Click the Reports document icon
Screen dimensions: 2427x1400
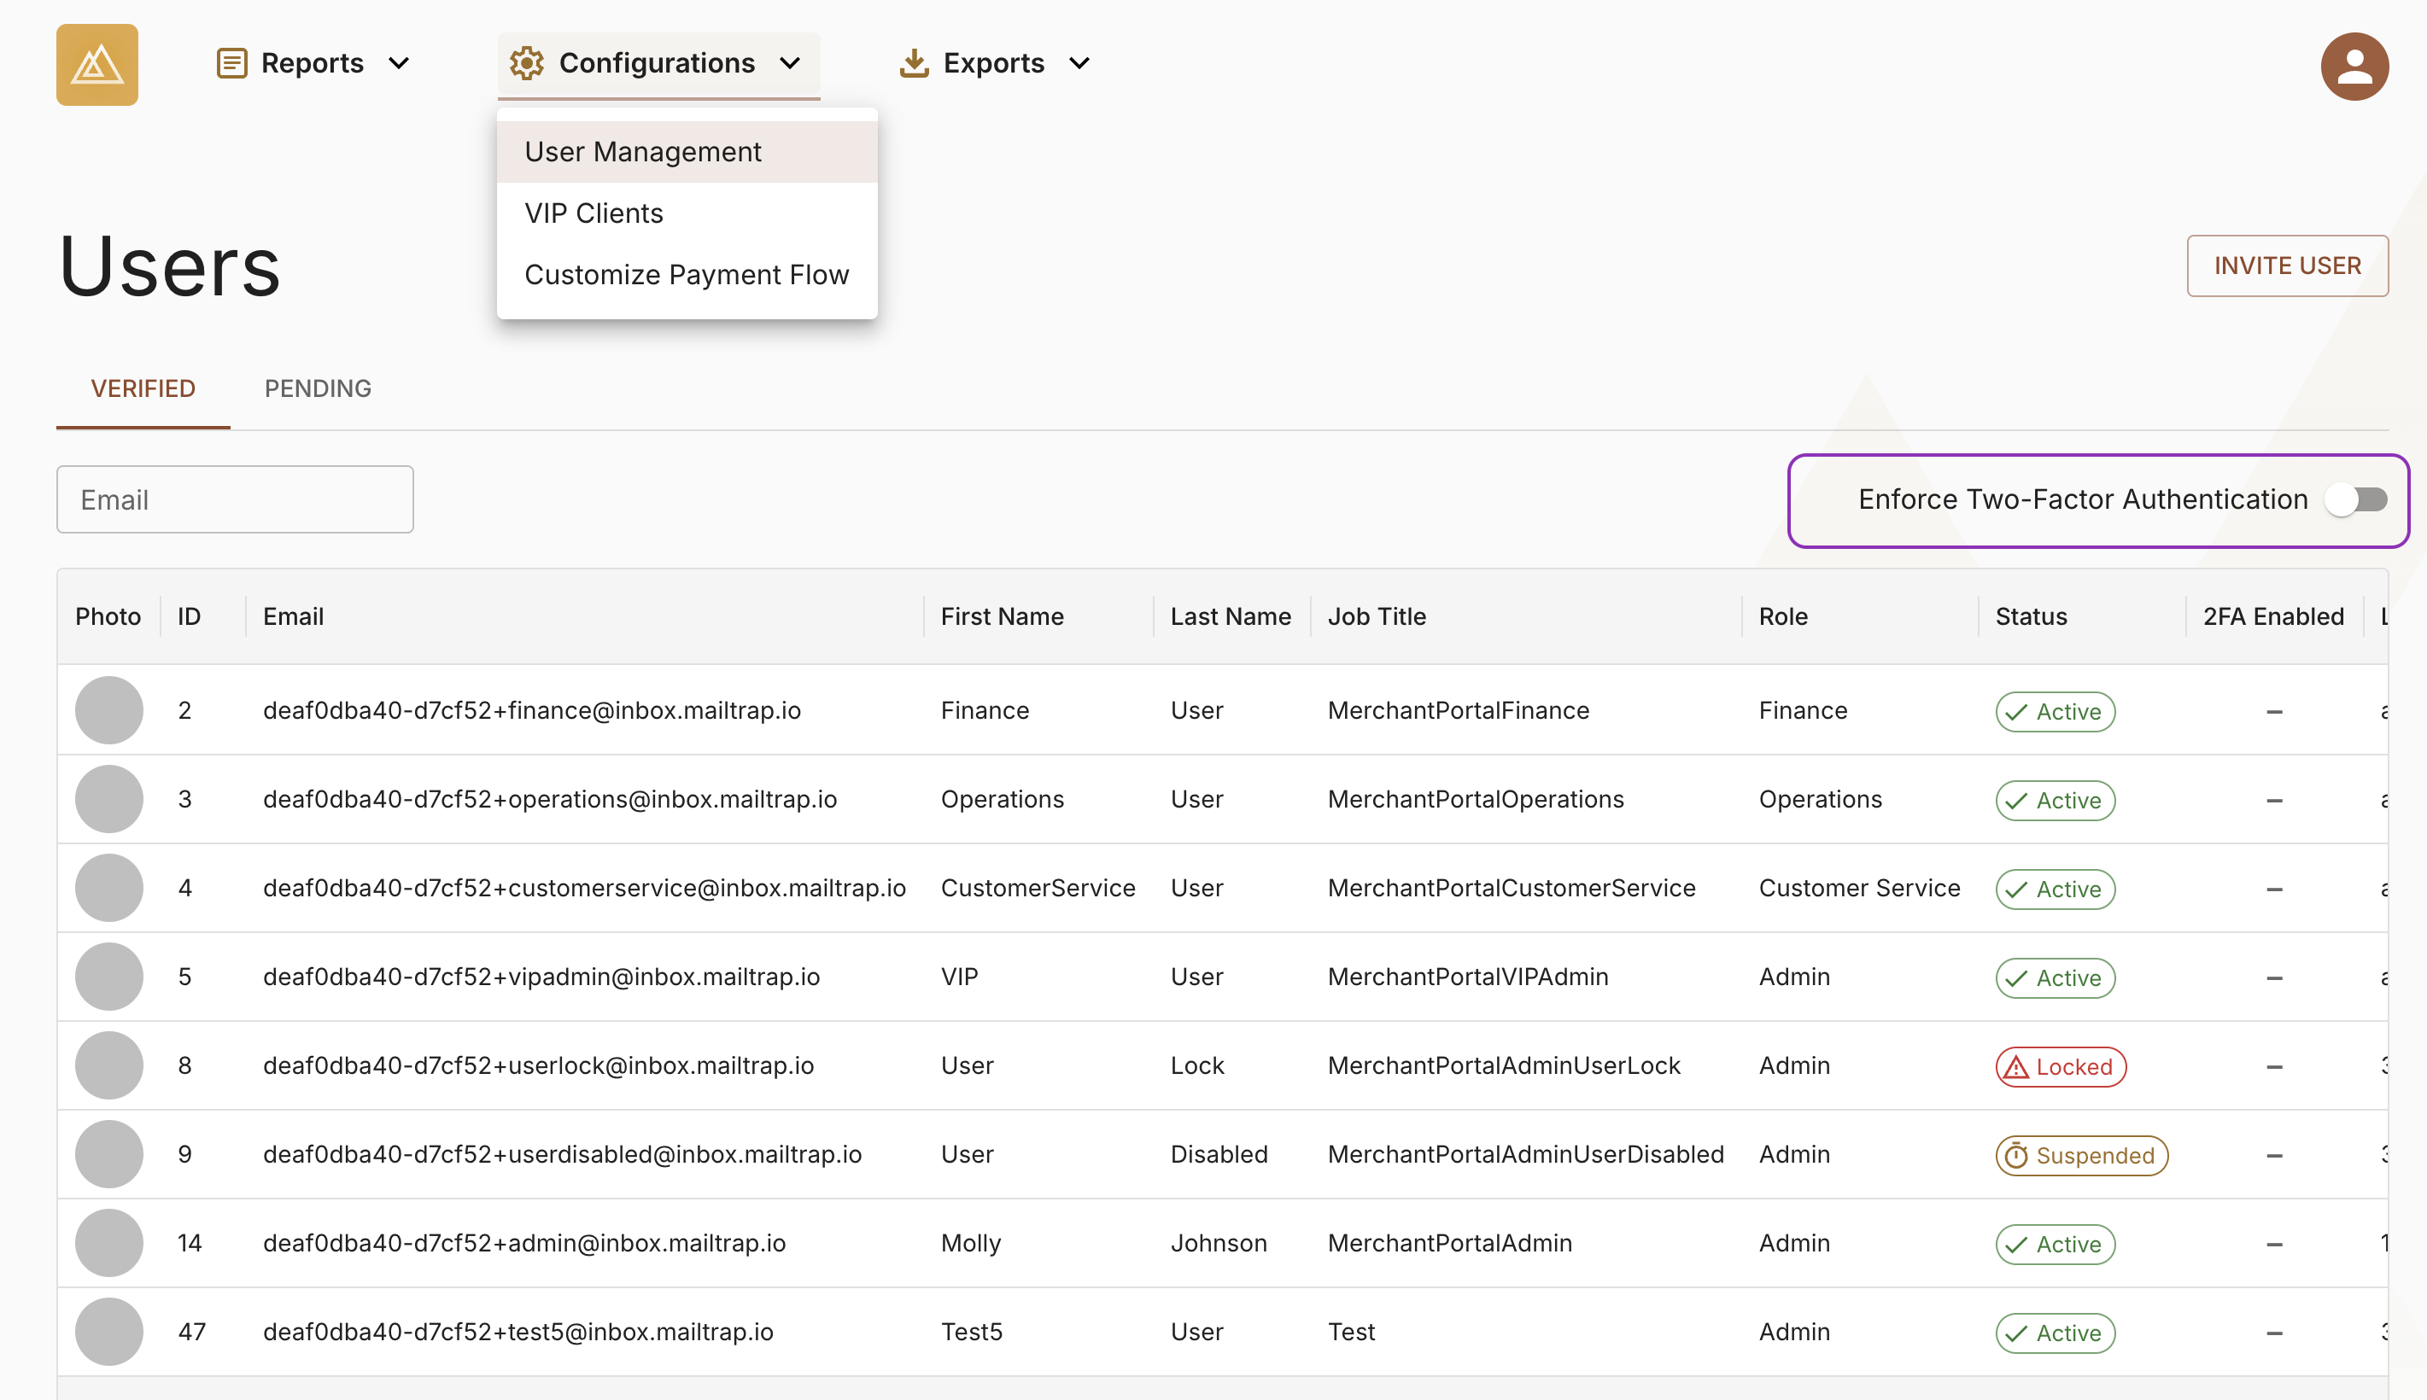click(x=231, y=63)
